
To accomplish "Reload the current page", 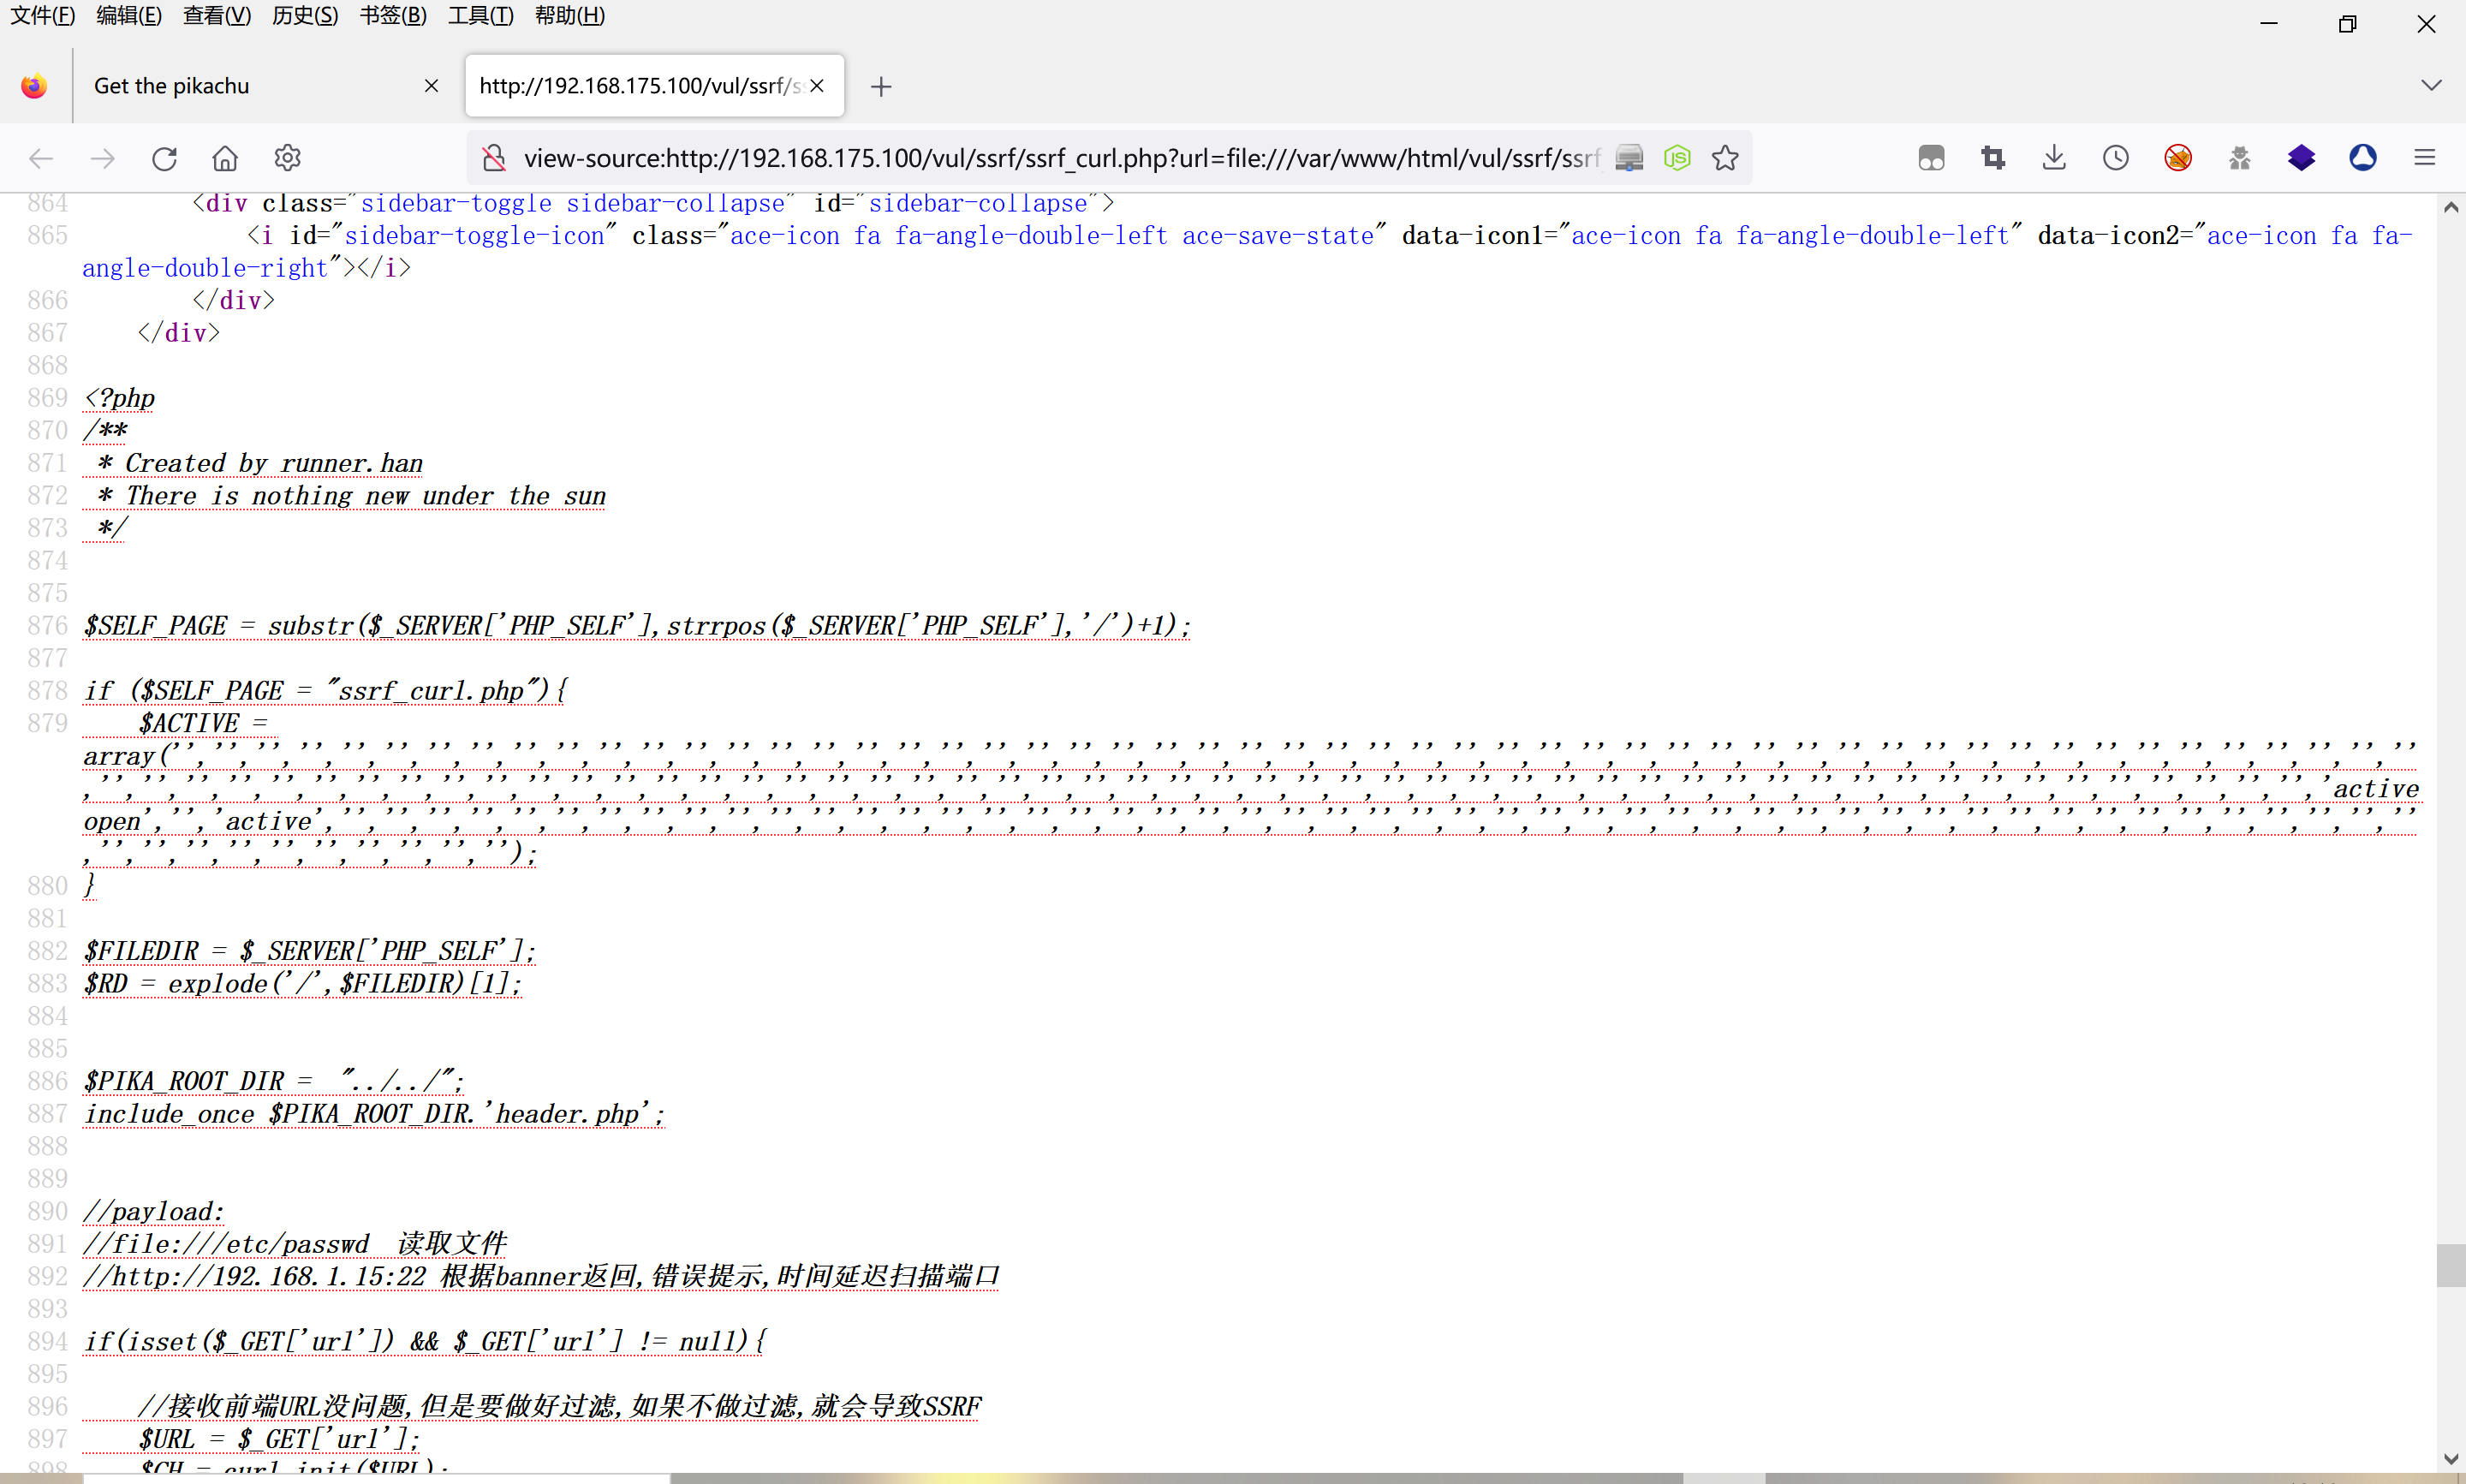I will click(x=164, y=158).
